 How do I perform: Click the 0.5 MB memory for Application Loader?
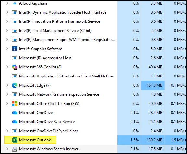point(156,12)
